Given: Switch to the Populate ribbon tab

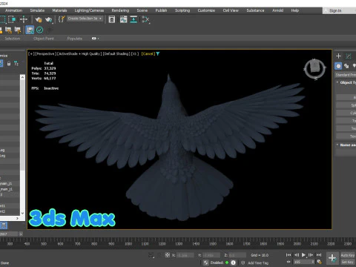Looking at the screenshot, I should 75,39.
